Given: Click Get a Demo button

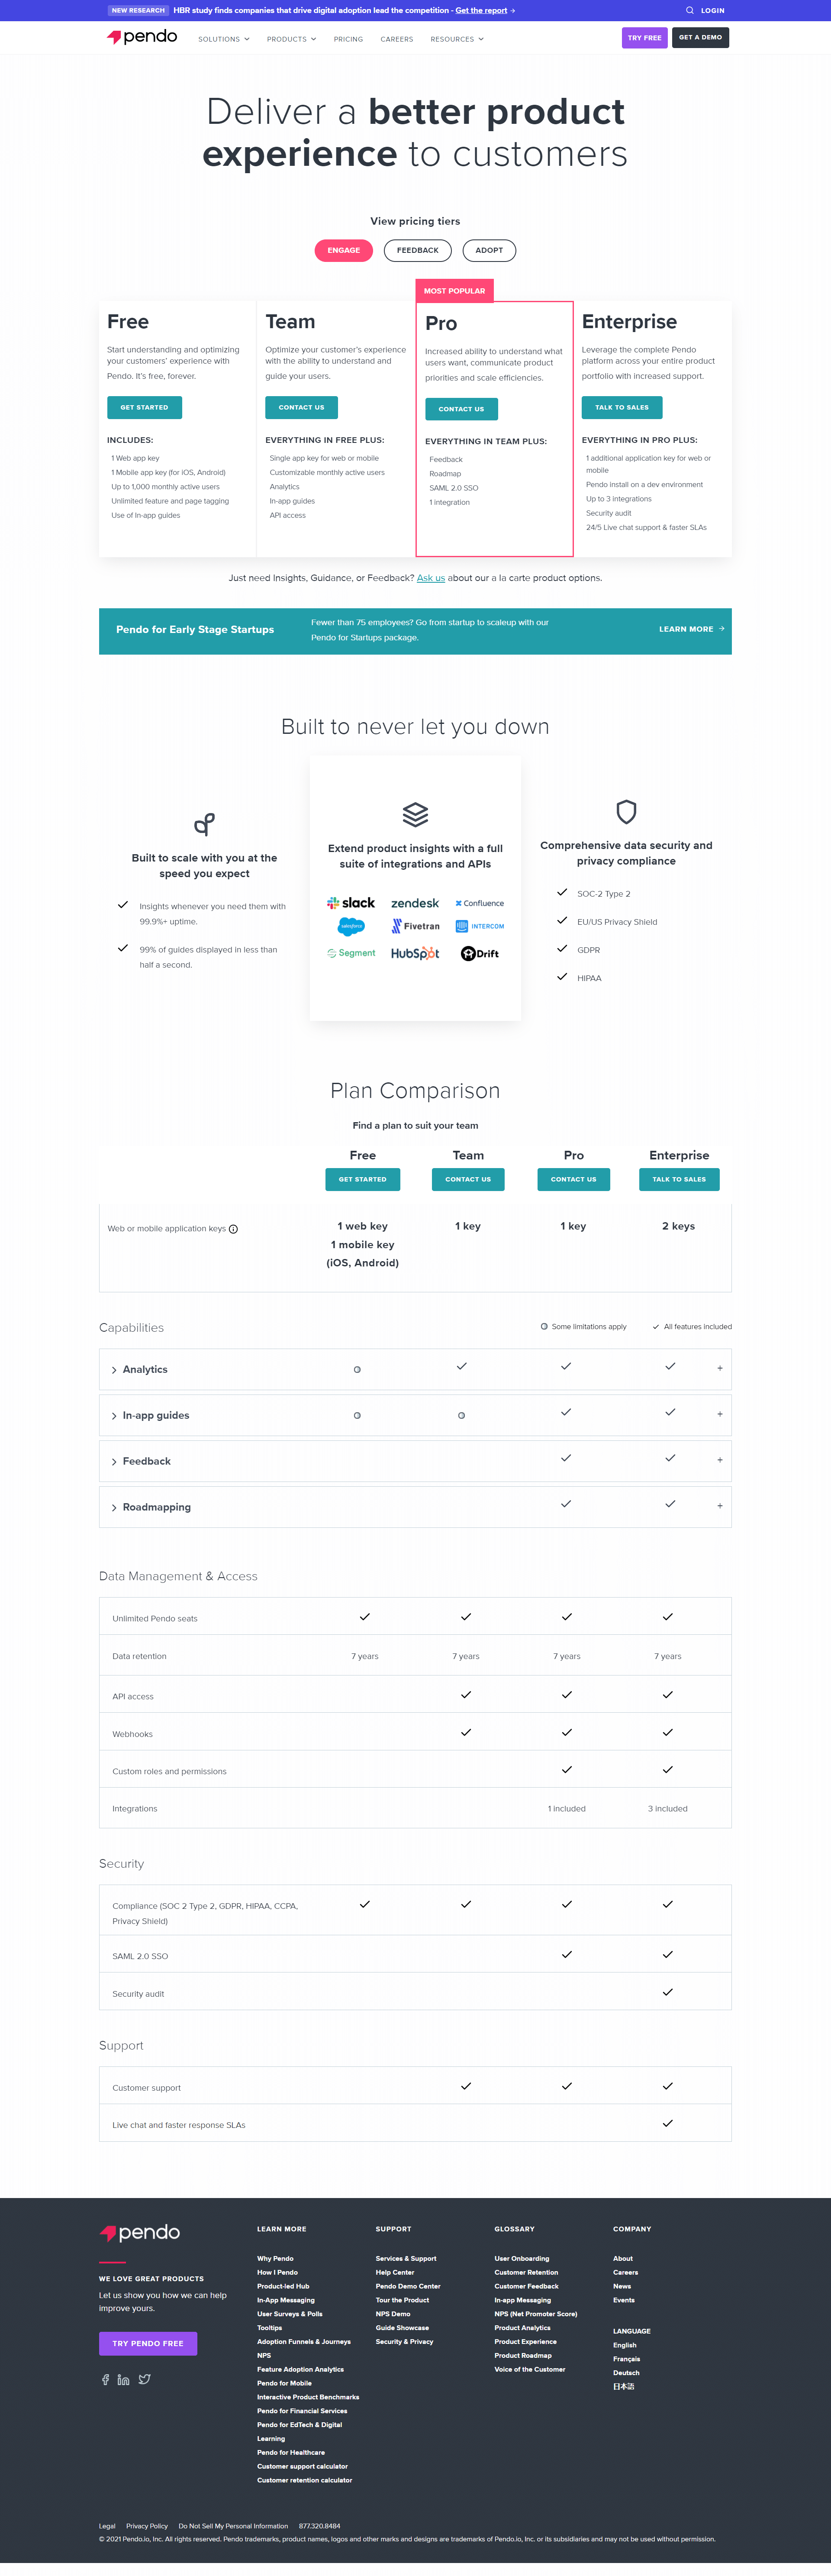Looking at the screenshot, I should coord(700,38).
